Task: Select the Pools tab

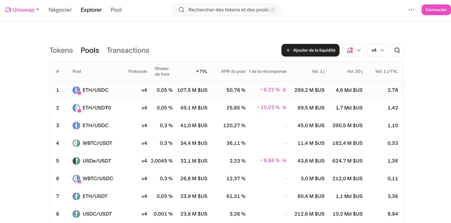Action: click(x=90, y=50)
